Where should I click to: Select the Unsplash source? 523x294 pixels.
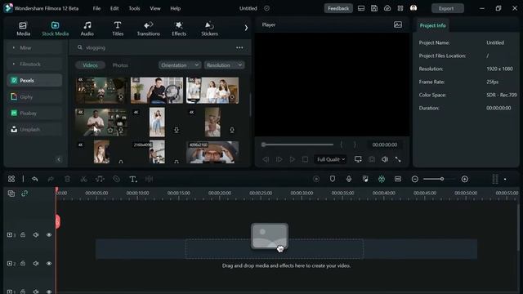tap(34, 129)
